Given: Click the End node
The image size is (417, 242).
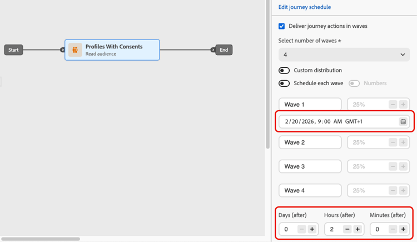Looking at the screenshot, I should tap(224, 50).
